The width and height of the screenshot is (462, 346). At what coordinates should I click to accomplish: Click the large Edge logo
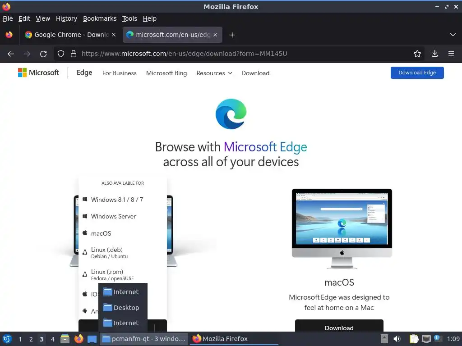pyautogui.click(x=231, y=114)
